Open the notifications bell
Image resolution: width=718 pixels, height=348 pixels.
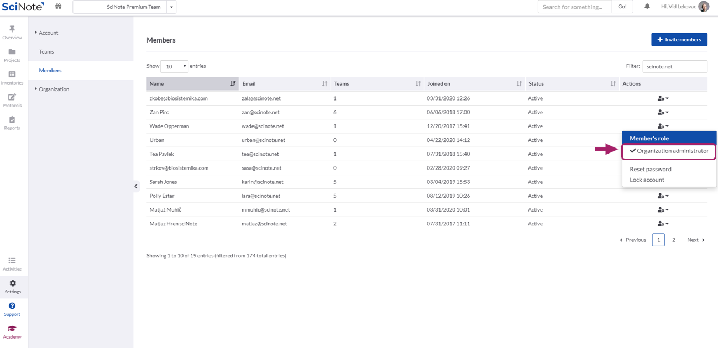(647, 7)
